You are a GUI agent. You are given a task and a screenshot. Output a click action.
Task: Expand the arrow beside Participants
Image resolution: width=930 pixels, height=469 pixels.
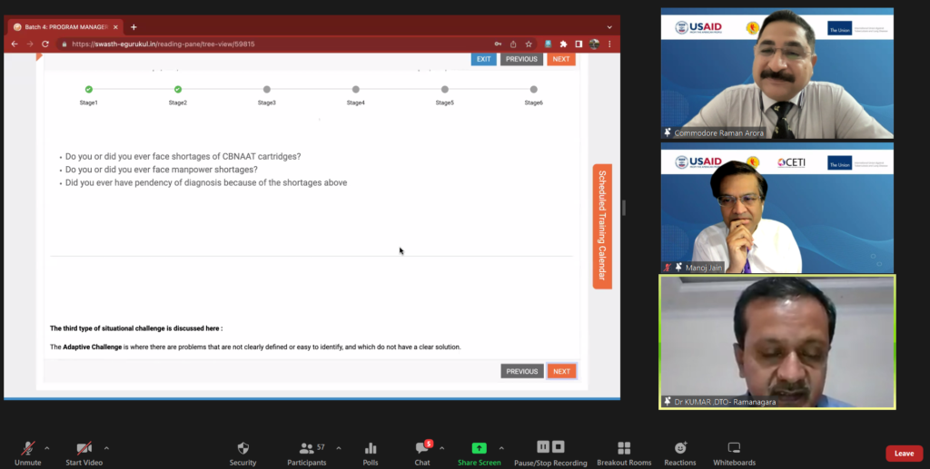click(x=339, y=447)
